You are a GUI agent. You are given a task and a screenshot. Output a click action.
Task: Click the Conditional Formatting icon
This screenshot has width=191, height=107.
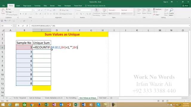pos(96,10)
